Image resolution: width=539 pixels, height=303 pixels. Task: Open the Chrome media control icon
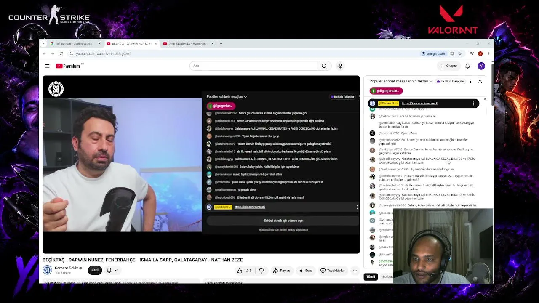(472, 54)
